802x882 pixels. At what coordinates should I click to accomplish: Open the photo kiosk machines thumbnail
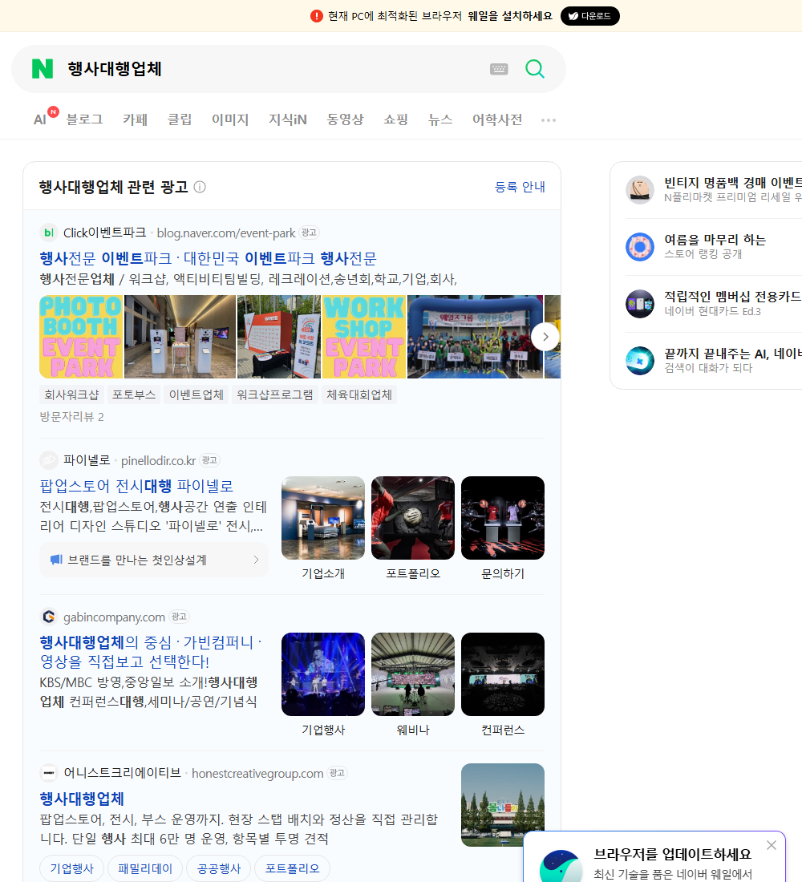[180, 337]
